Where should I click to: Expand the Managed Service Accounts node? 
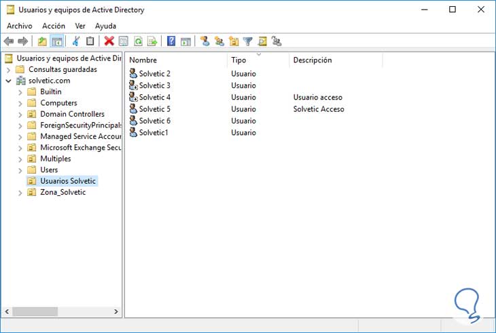click(20, 137)
